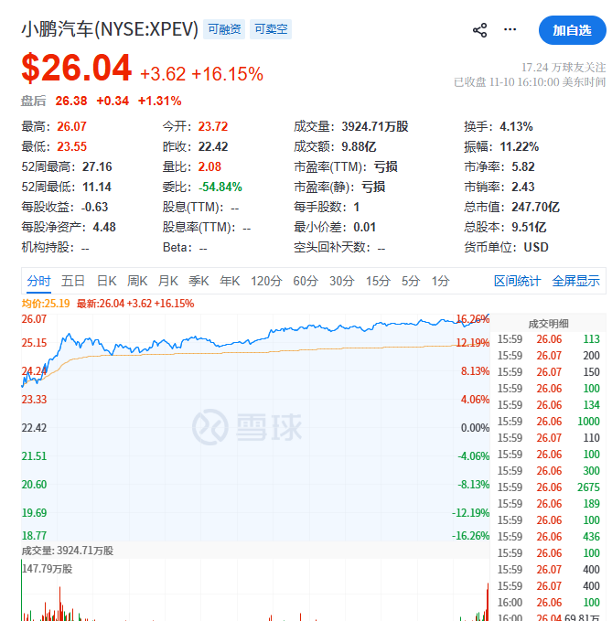Click the 雪球 watermark logo in chart
Screen dimensions: 612x621
(247, 427)
